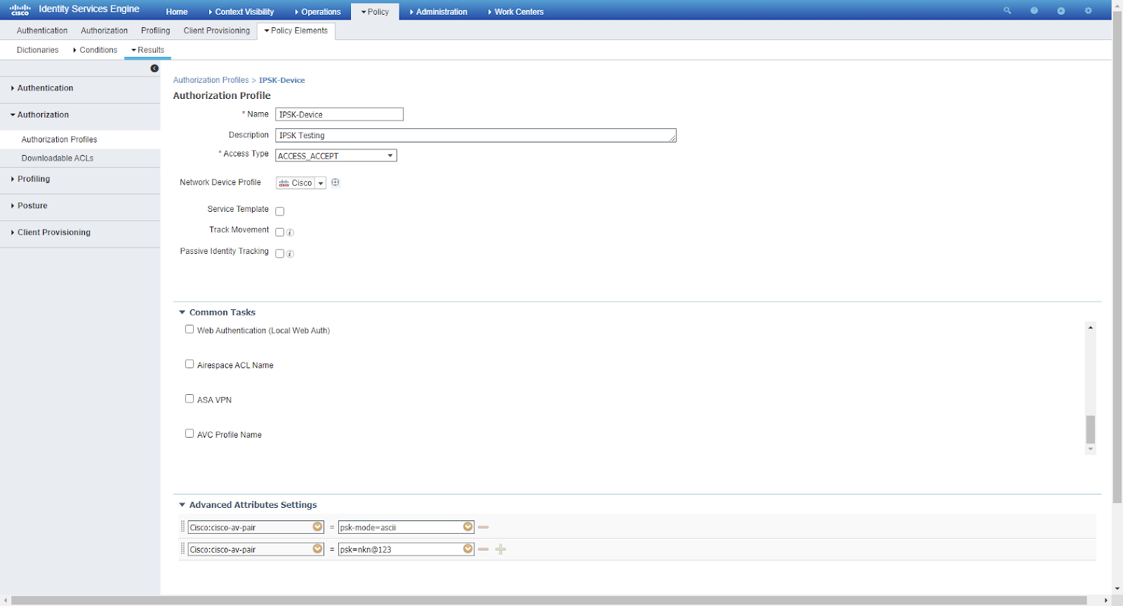
Task: Open first Cisco:cisco-av-pair attribute dropdown arrow
Action: click(x=318, y=527)
